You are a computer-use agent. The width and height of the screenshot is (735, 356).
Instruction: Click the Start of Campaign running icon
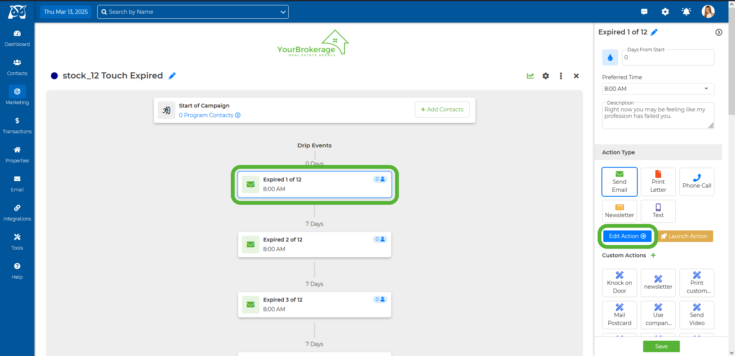(x=167, y=110)
